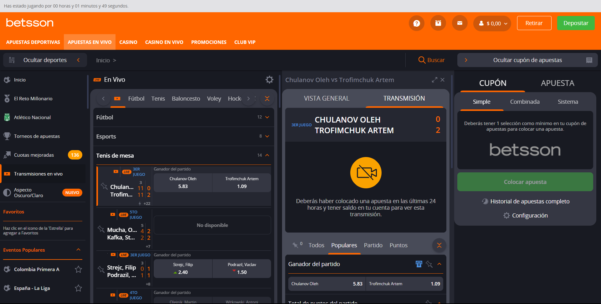Pin the Mucha vs Kafka match

[x=101, y=229]
